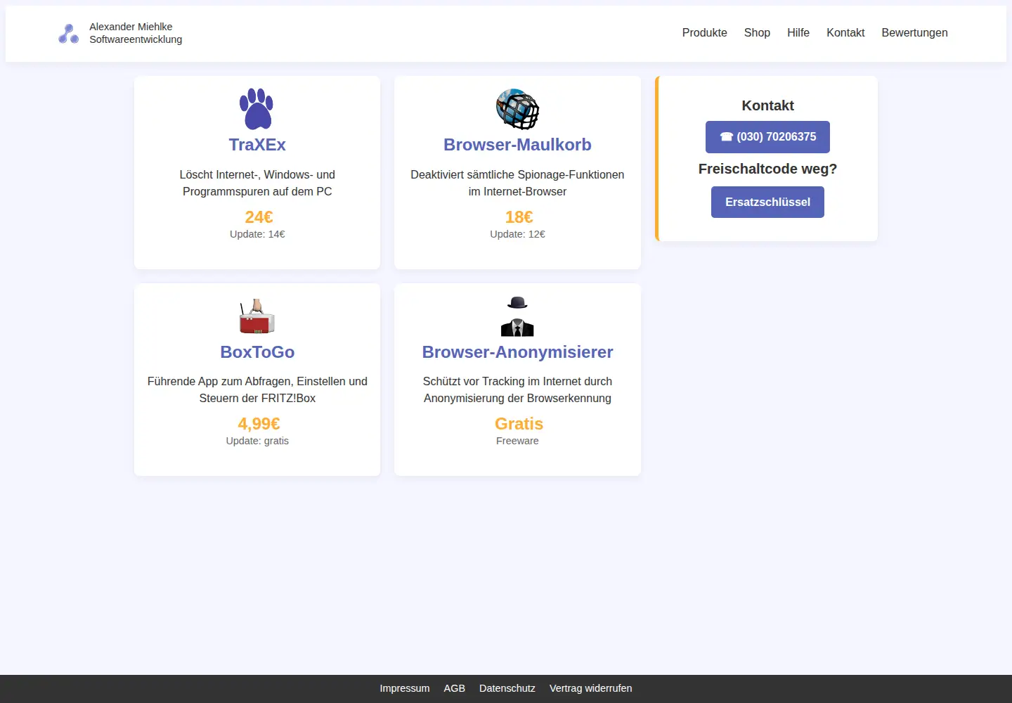Click TraXEx description 'Löscht Internet-, Windows- und Programmspuren'
The width and height of the screenshot is (1012, 703).
click(257, 183)
